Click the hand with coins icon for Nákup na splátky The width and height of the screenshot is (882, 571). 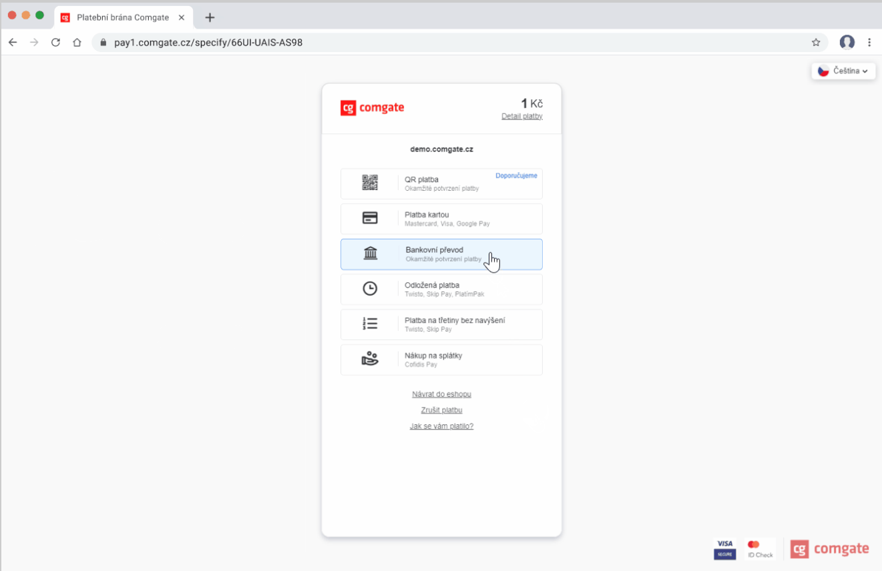370,359
